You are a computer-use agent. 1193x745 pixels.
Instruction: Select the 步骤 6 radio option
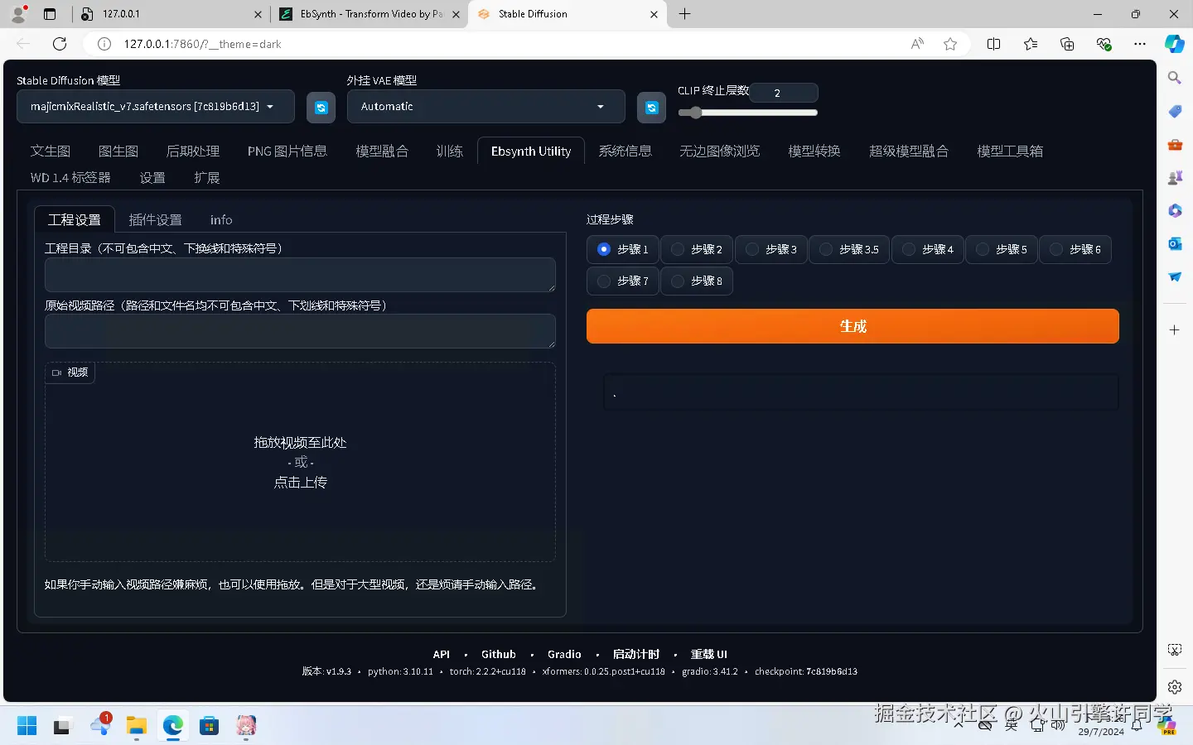[x=1075, y=249]
